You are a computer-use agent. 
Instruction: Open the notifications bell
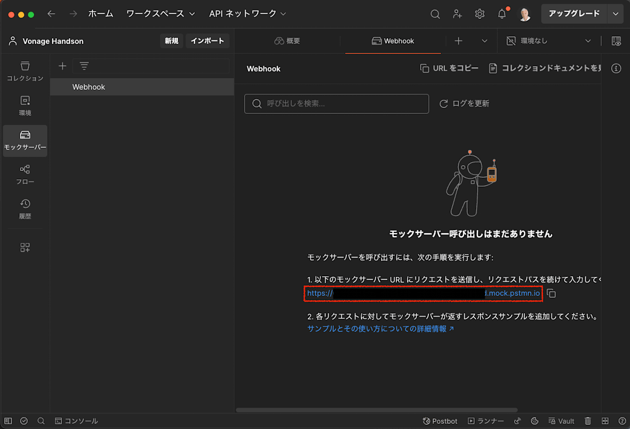[x=501, y=14]
